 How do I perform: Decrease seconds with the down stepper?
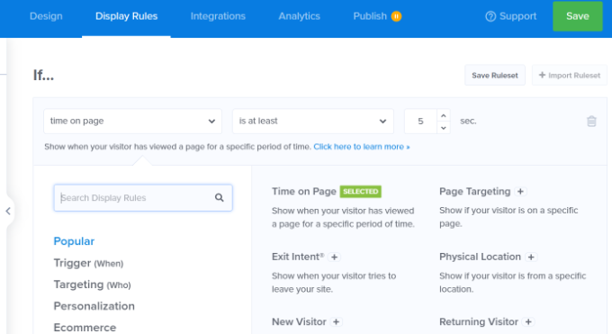444,128
